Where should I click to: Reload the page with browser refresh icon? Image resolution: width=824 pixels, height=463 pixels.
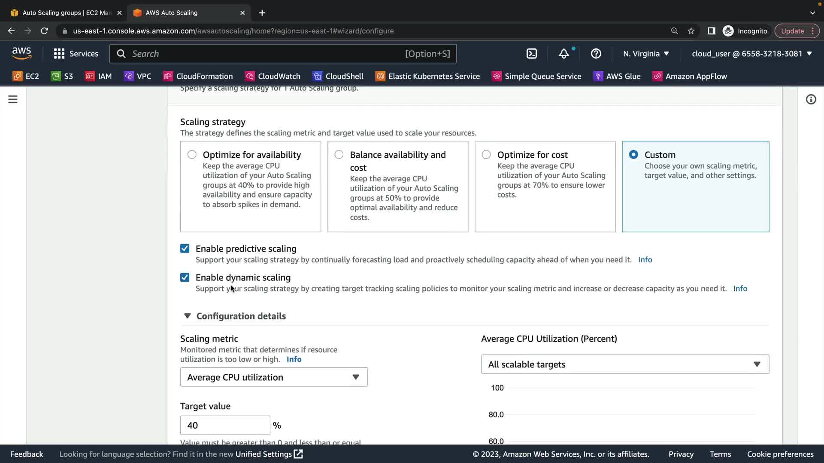click(44, 31)
